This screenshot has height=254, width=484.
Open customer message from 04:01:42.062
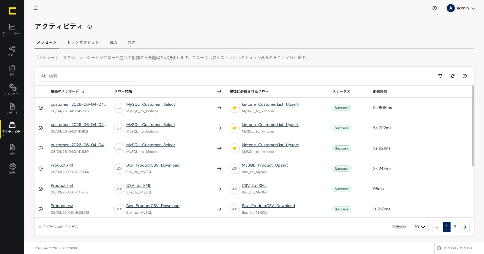click(x=78, y=104)
